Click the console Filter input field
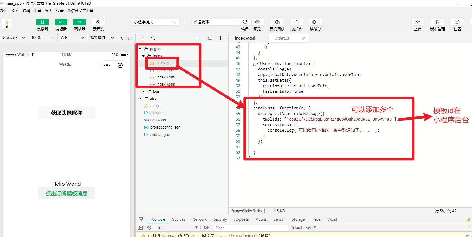 (251, 228)
